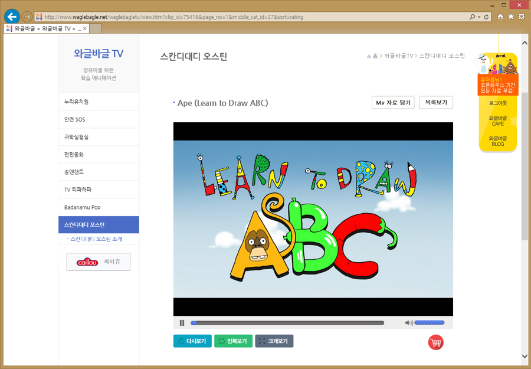Viewport: 531px width, 369px height.
Task: Click the Learn to Draw ABC video
Action: click(313, 219)
